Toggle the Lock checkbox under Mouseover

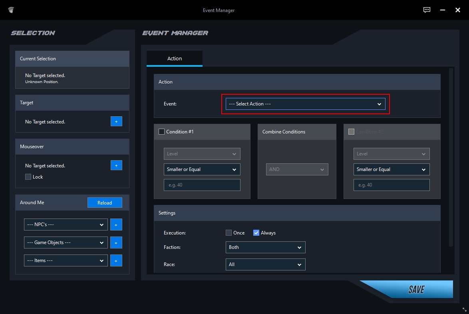28,177
